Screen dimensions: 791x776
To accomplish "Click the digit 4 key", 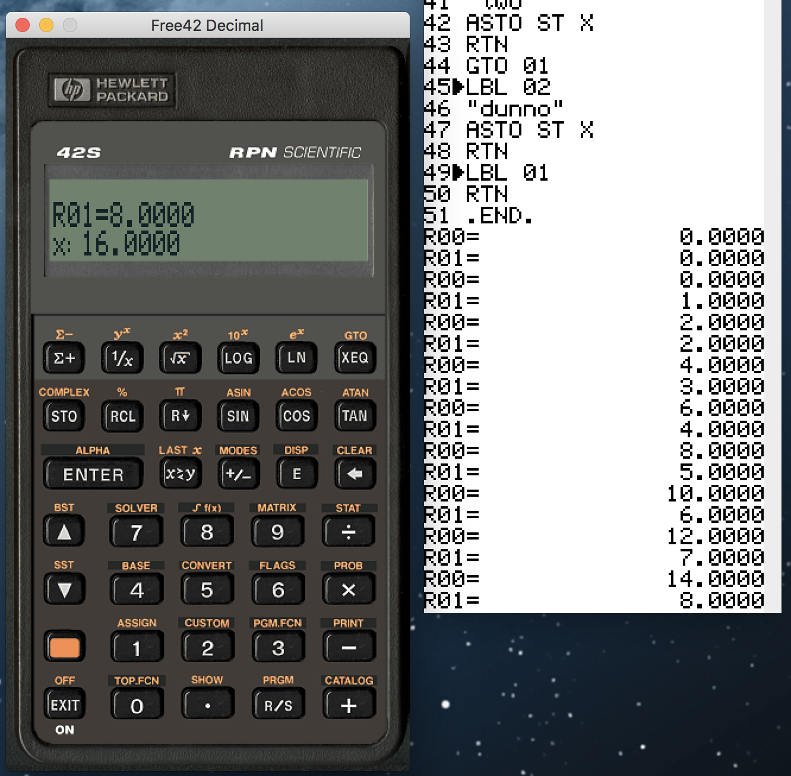I will click(137, 589).
